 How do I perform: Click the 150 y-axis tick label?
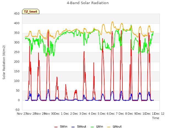(x=17, y=71)
